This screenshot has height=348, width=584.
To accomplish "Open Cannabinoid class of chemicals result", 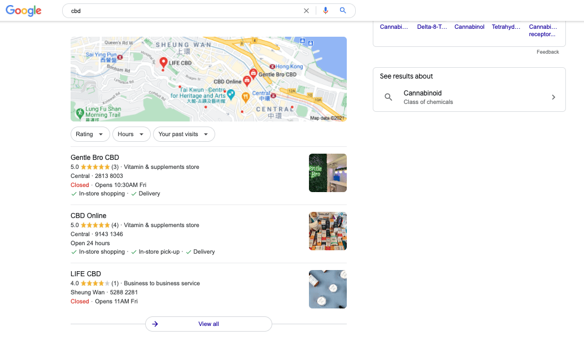I will pyautogui.click(x=469, y=97).
